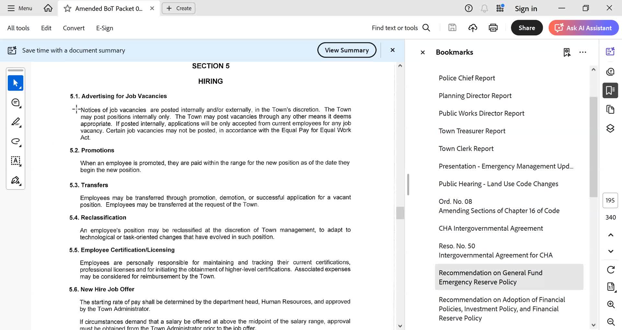Switch to the Convert tab
622x330 pixels.
point(74,28)
